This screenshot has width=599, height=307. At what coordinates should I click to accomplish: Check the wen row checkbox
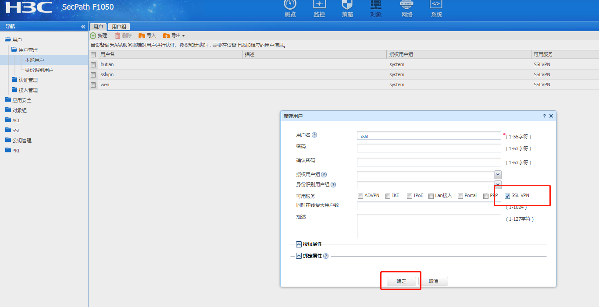point(93,85)
